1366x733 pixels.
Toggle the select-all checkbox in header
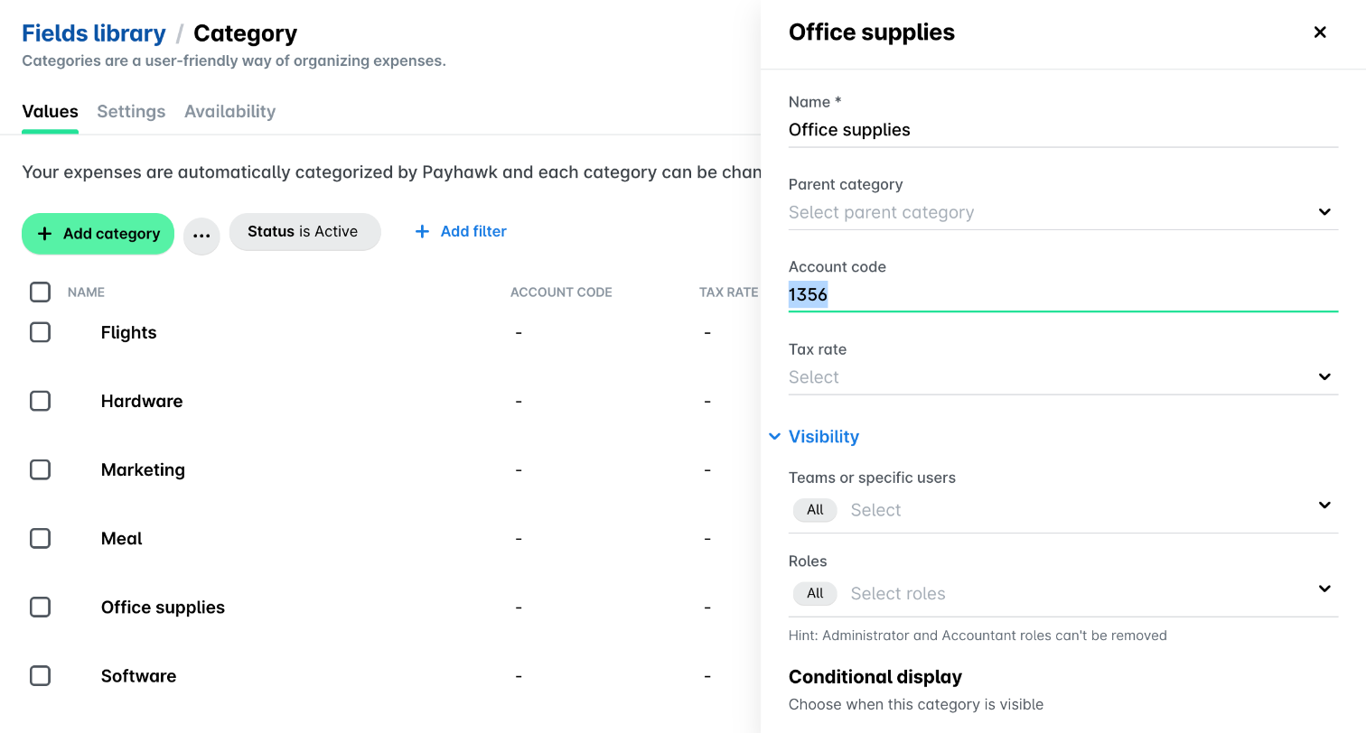click(40, 292)
